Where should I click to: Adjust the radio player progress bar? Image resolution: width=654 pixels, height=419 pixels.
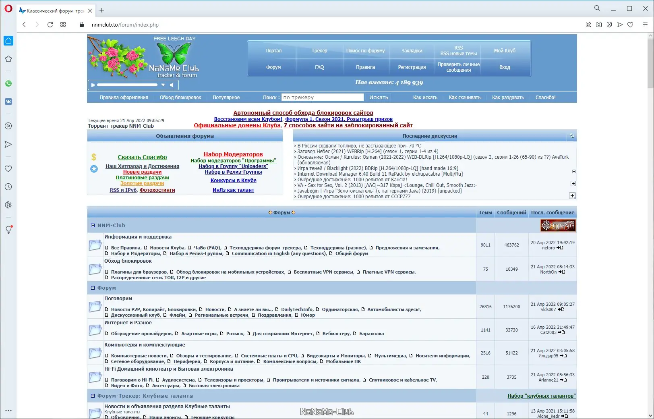[127, 85]
